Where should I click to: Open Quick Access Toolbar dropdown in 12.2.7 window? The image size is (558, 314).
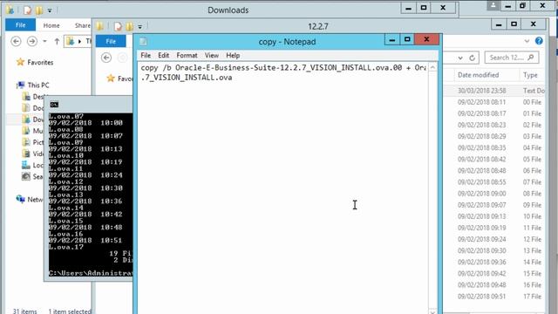coord(139,27)
